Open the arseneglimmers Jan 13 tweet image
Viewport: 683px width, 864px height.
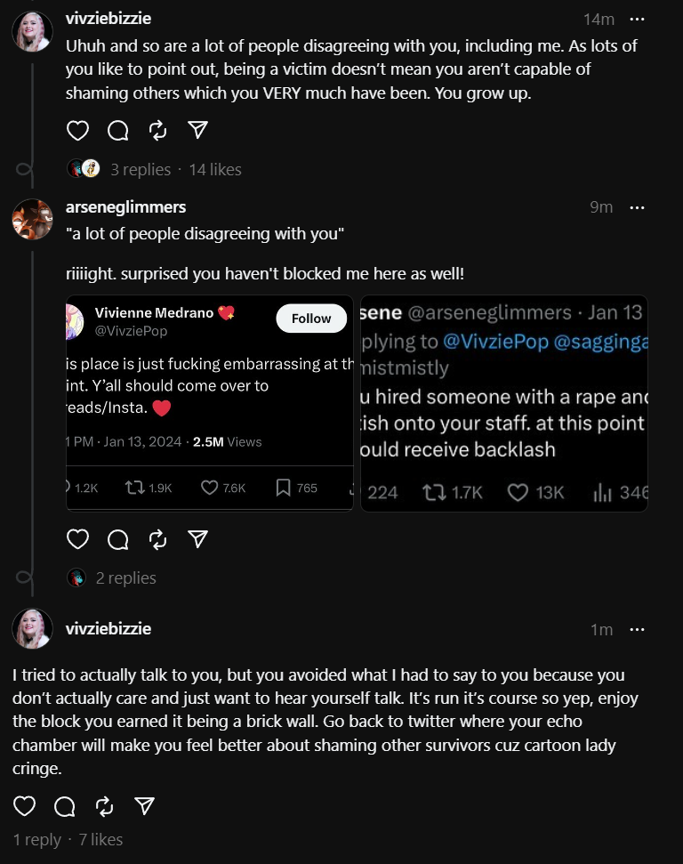(x=504, y=403)
